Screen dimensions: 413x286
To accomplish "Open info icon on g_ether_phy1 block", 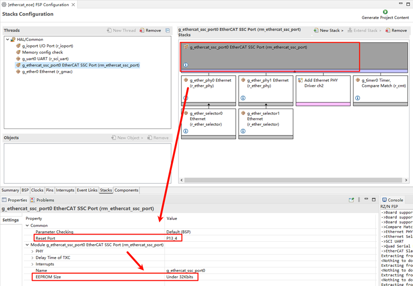I will [x=243, y=98].
